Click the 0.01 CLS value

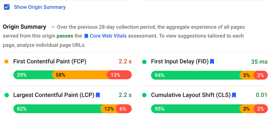click(261, 95)
